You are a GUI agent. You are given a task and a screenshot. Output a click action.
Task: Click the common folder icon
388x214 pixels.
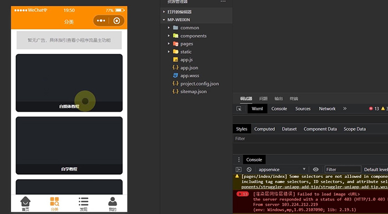point(176,28)
